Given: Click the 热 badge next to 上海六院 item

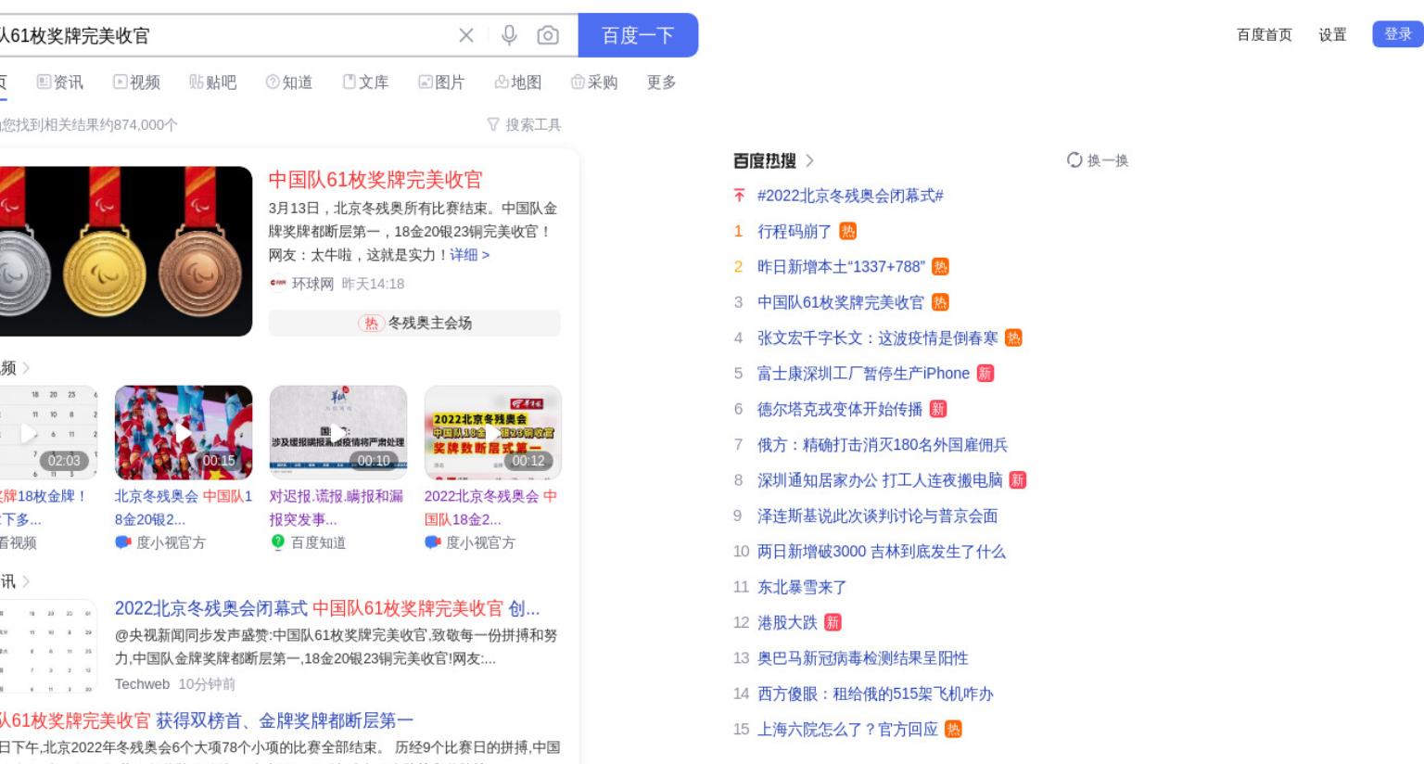Looking at the screenshot, I should point(953,730).
